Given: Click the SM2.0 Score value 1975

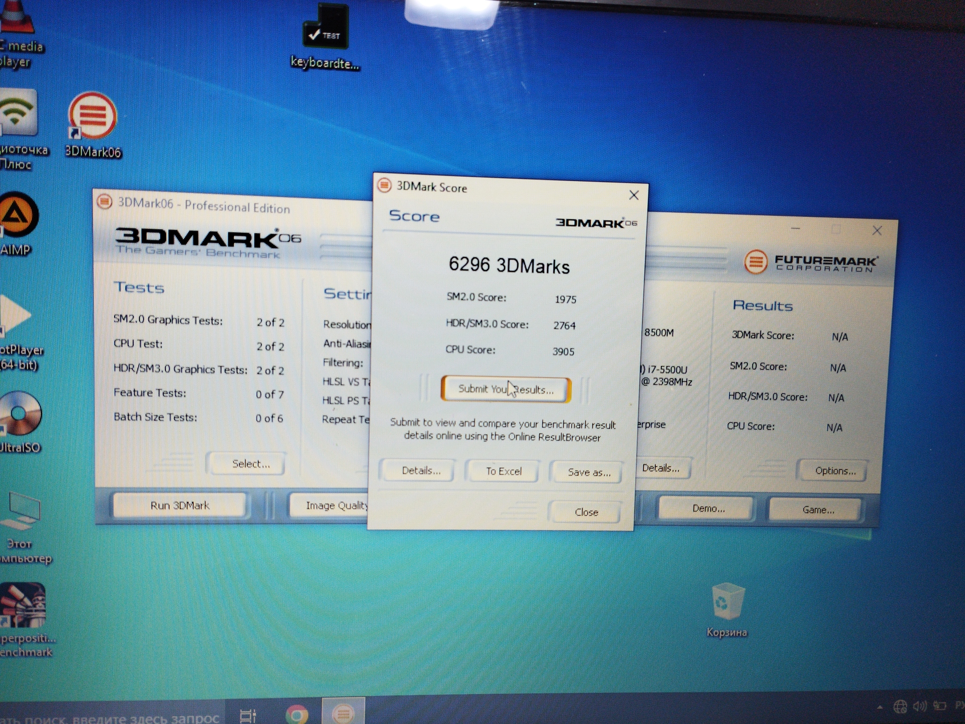Looking at the screenshot, I should pyautogui.click(x=565, y=299).
